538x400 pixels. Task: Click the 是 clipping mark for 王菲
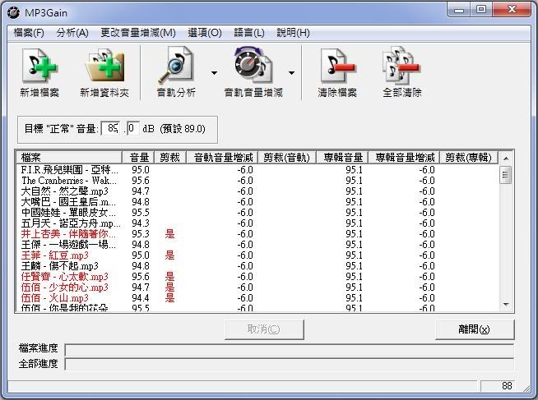[x=169, y=255]
